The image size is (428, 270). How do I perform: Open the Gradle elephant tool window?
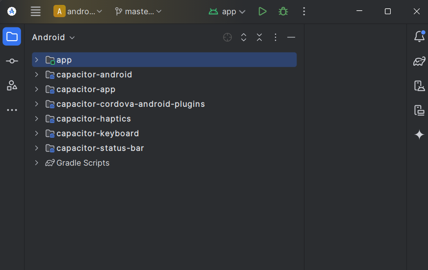click(x=419, y=61)
